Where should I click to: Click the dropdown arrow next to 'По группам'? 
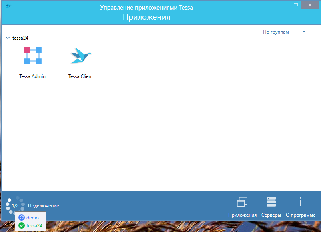pyautogui.click(x=304, y=32)
